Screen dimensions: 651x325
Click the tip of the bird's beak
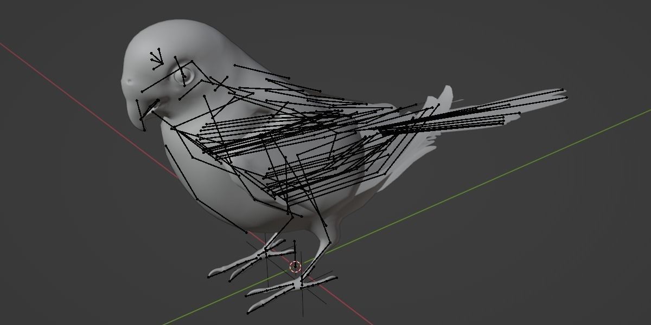click(144, 129)
